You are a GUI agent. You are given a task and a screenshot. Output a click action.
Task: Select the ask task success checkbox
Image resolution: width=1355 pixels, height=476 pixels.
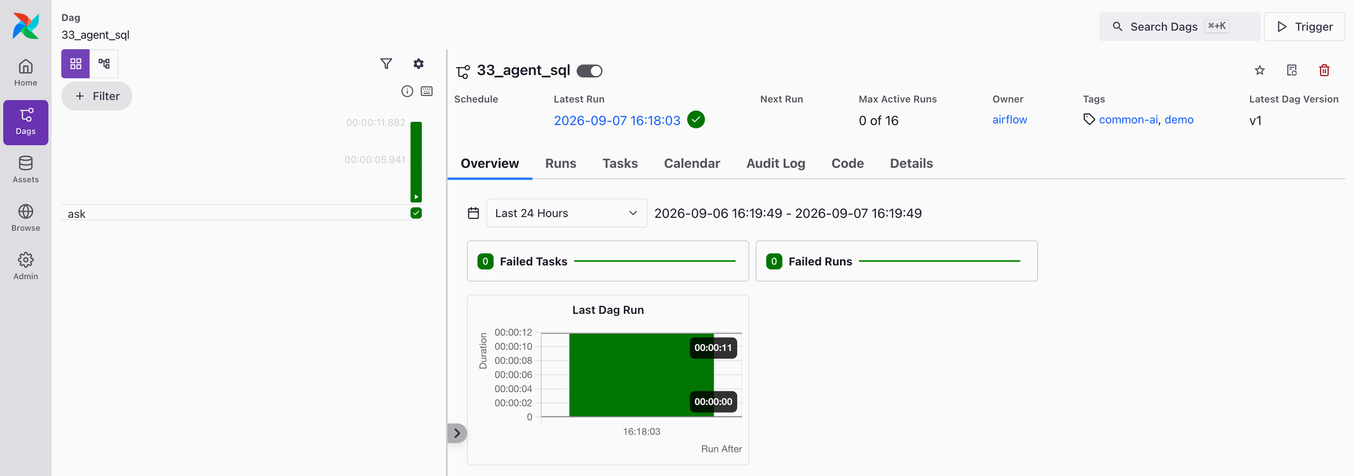pyautogui.click(x=416, y=213)
